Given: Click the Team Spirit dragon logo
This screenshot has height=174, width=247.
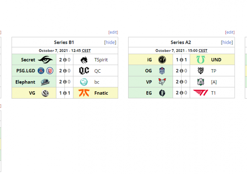Looking at the screenshot, I should pos(84,60).
